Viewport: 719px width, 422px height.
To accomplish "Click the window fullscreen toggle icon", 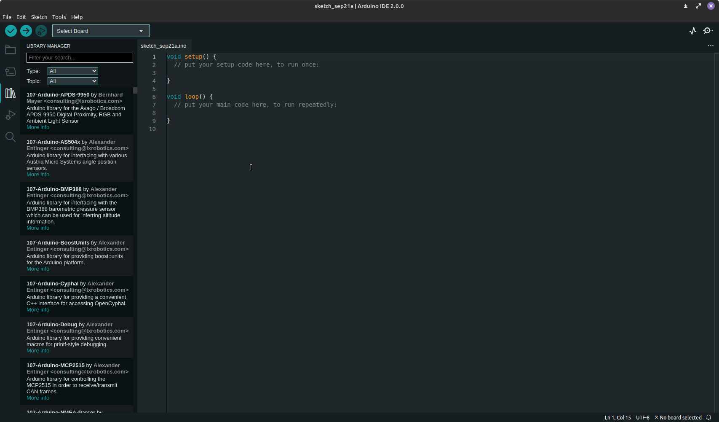I will 698,6.
